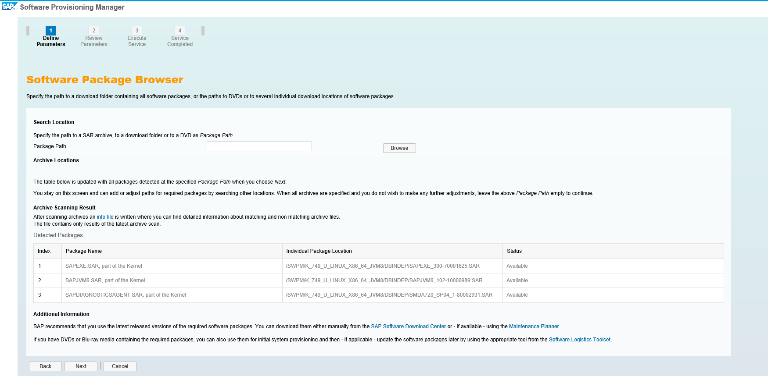Click the SAP logo icon
The width and height of the screenshot is (768, 376).
(9, 7)
